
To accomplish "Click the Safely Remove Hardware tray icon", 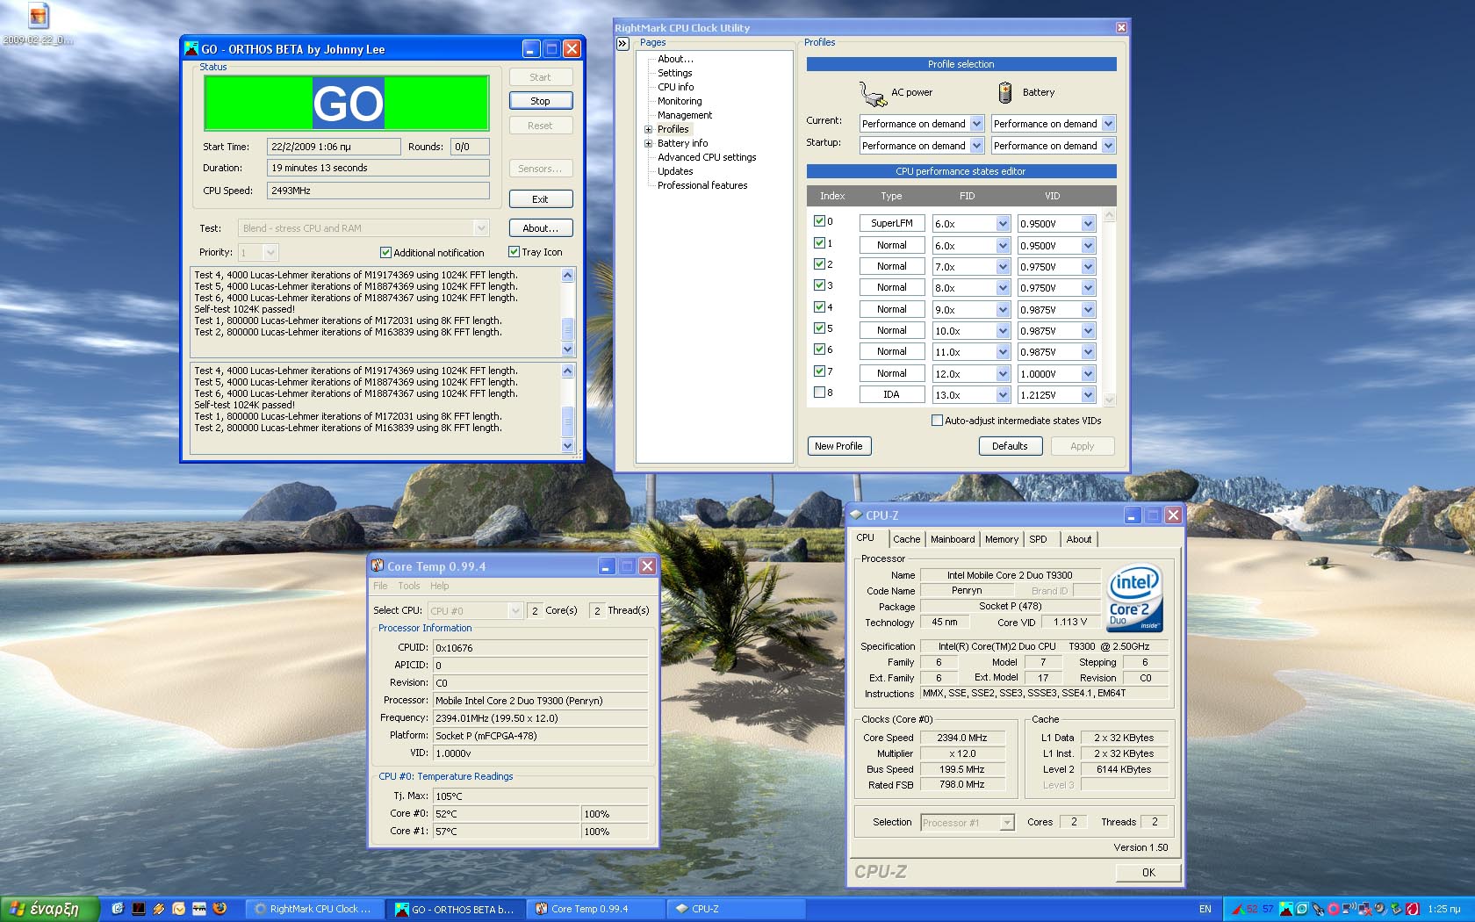I will coord(1396,909).
